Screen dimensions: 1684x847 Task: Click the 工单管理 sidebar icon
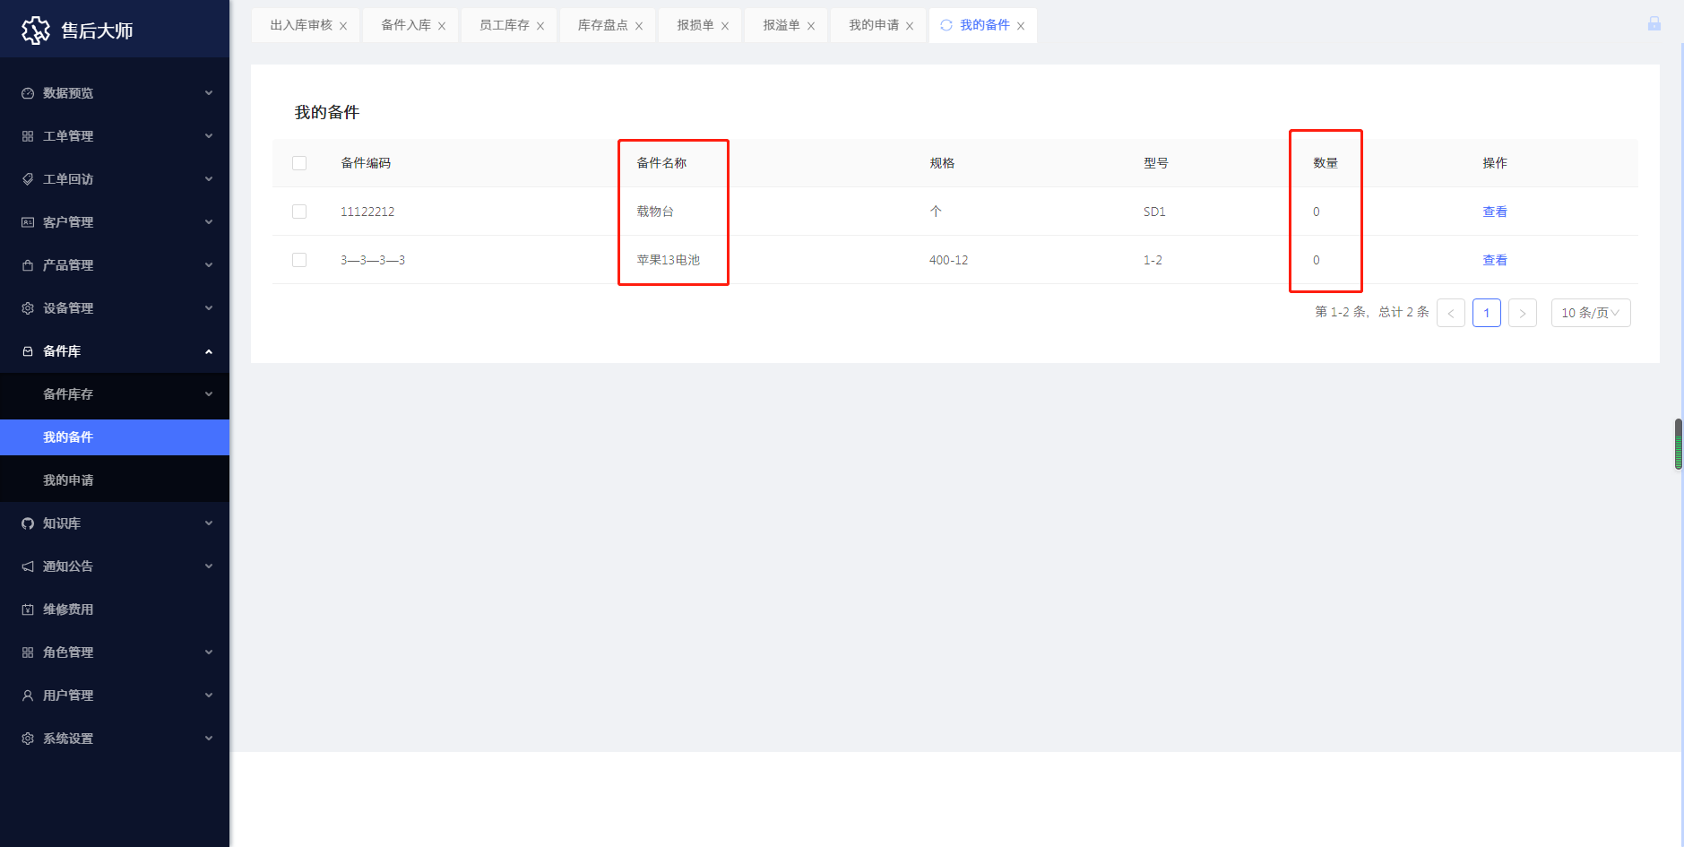[27, 135]
